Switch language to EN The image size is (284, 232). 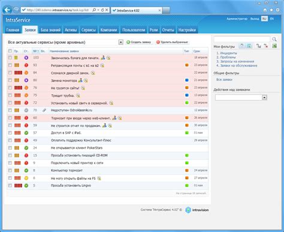point(272,19)
